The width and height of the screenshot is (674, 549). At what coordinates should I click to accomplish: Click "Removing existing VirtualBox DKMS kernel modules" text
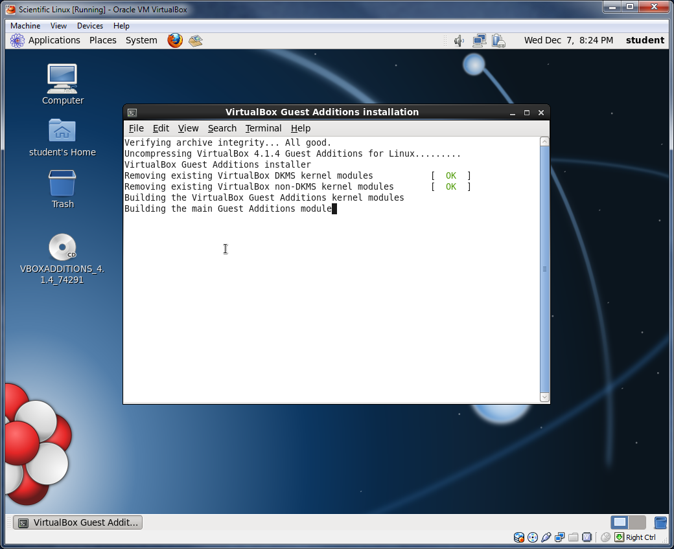click(x=248, y=176)
